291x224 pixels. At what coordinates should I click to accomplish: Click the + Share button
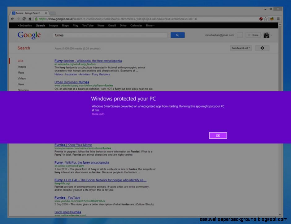(253, 35)
